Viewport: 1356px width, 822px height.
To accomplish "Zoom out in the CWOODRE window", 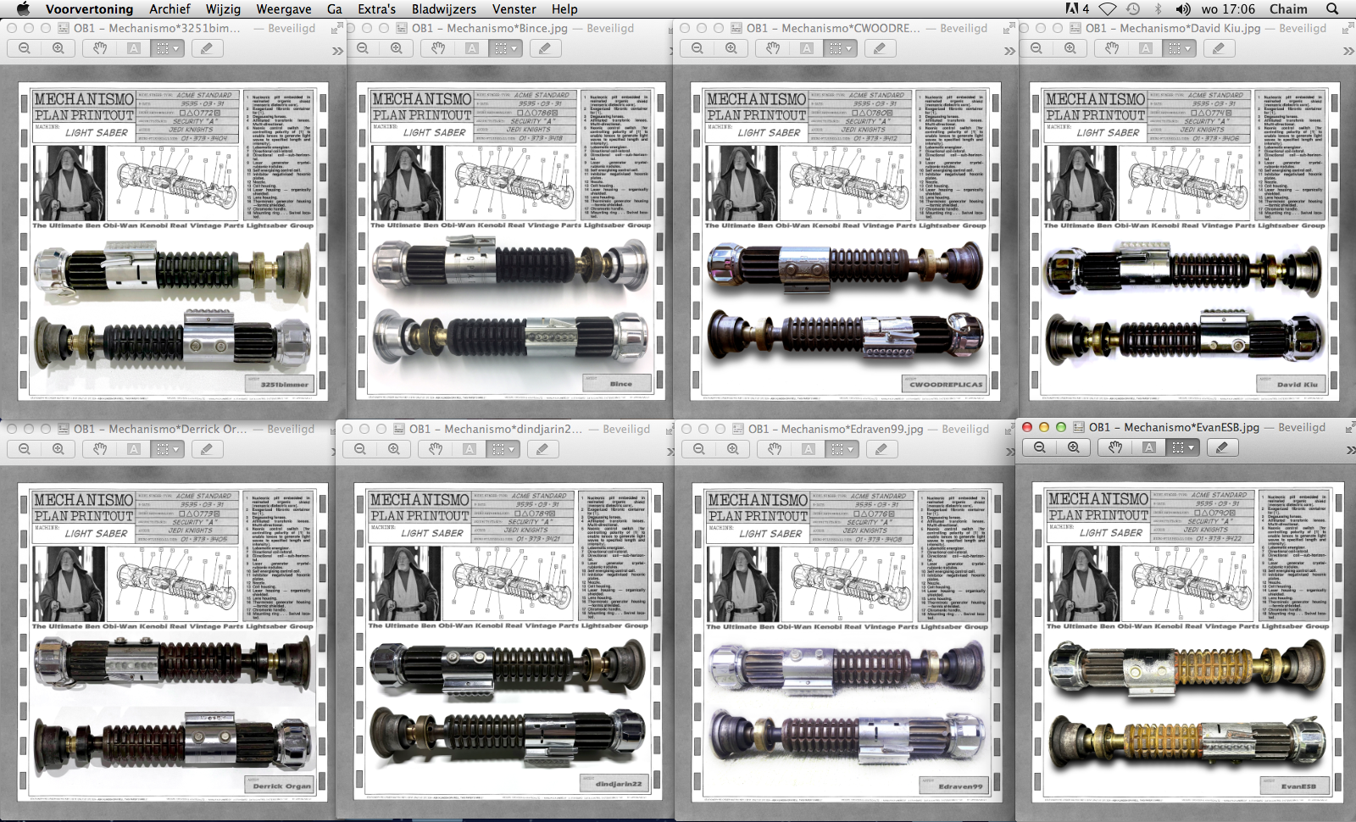I will pyautogui.click(x=697, y=48).
